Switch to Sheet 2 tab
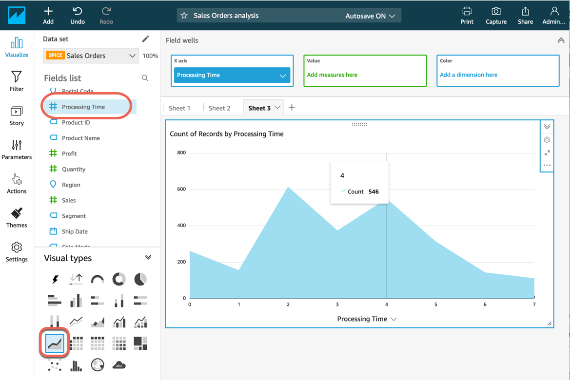The image size is (570, 380). click(219, 108)
